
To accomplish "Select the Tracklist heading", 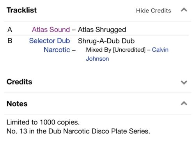I will tap(21, 10).
